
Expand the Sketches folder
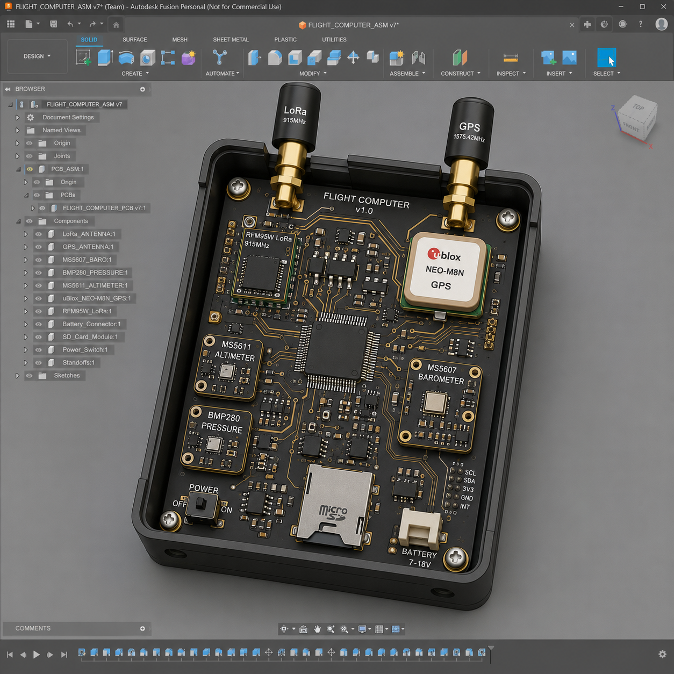[x=17, y=376]
